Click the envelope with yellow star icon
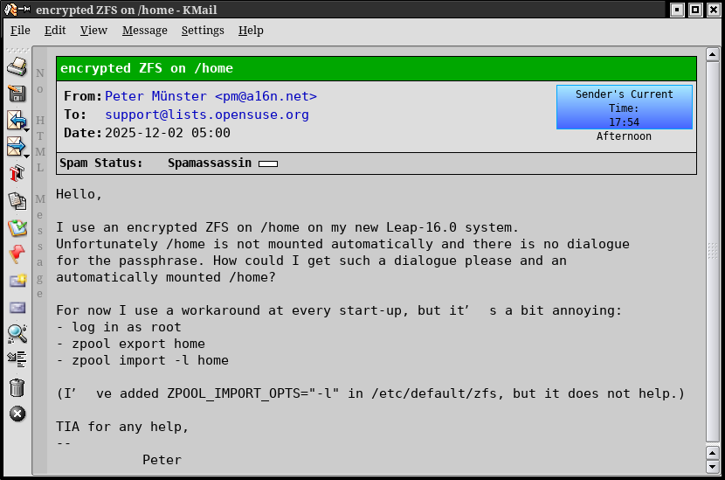Image resolution: width=725 pixels, height=480 pixels. pyautogui.click(x=17, y=281)
